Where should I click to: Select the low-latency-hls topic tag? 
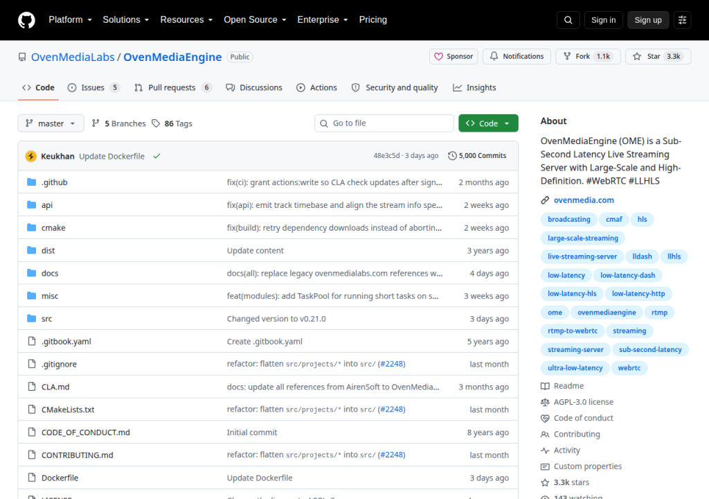[572, 293]
